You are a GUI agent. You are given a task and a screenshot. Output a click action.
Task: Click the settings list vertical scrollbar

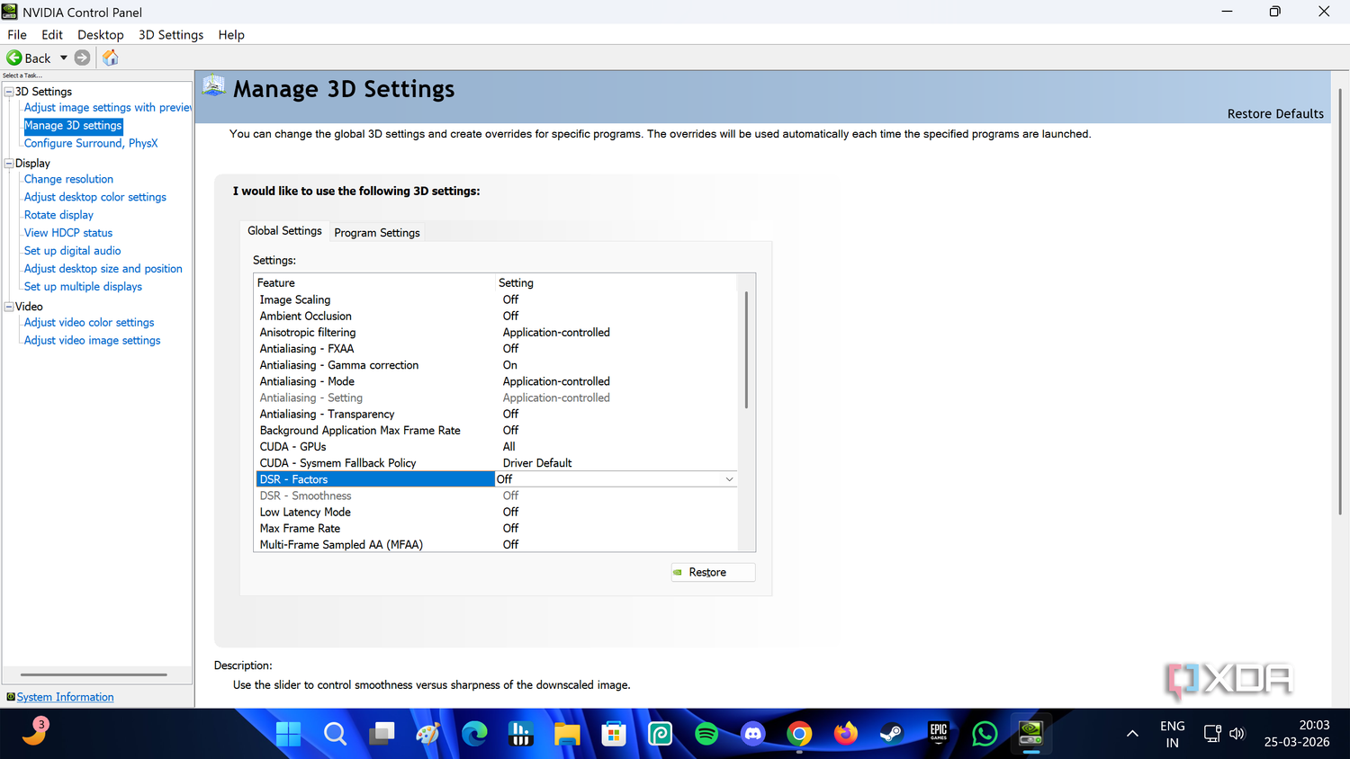coord(746,350)
